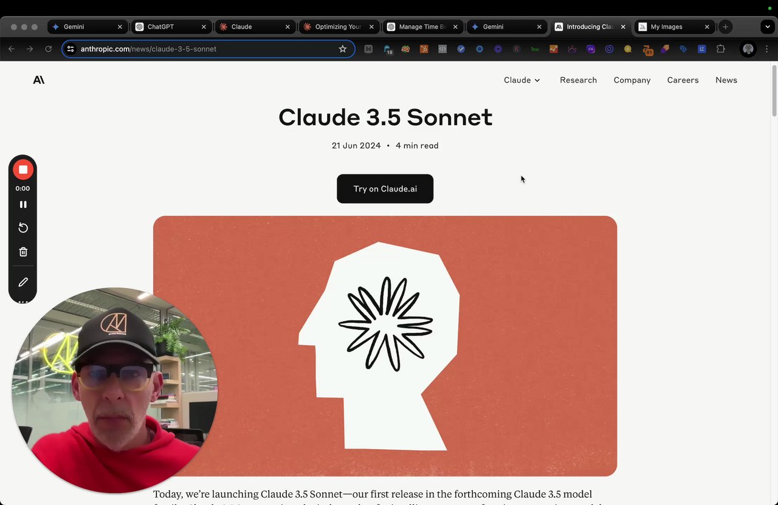Click the '21 Jun 2024' date text

coord(356,146)
